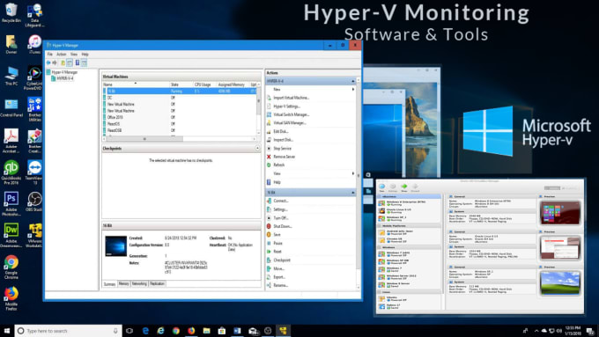Open the TeamViewer desktop shortcut

coord(34,172)
